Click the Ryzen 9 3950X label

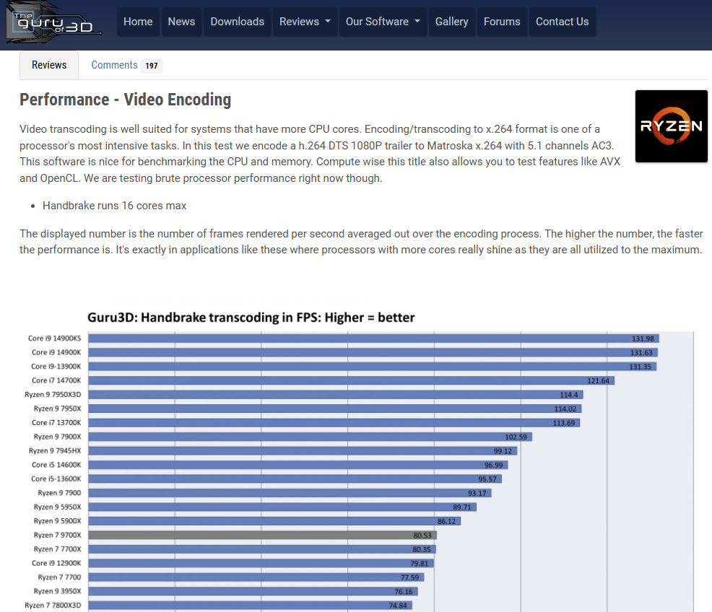[57, 592]
